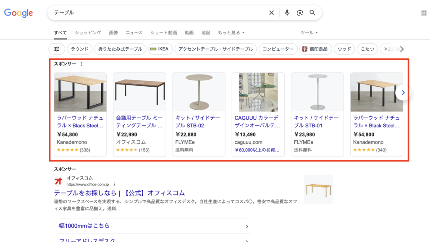Expand the ツール dropdown
The height and width of the screenshot is (242, 430).
pyautogui.click(x=309, y=33)
